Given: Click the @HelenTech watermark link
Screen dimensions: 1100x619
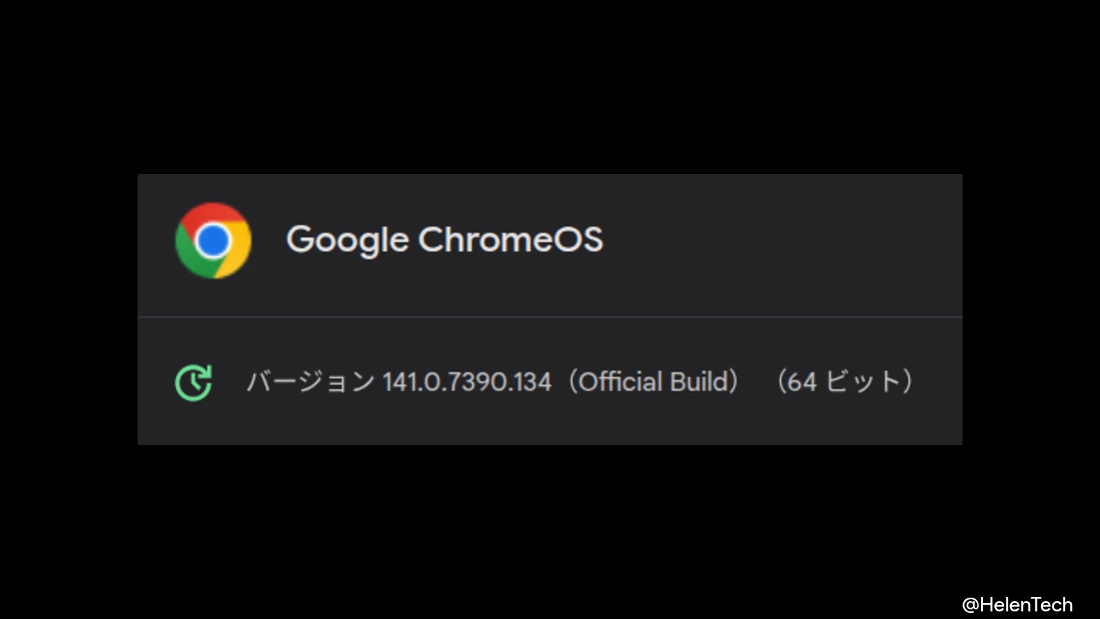Looking at the screenshot, I should pyautogui.click(x=1017, y=605).
